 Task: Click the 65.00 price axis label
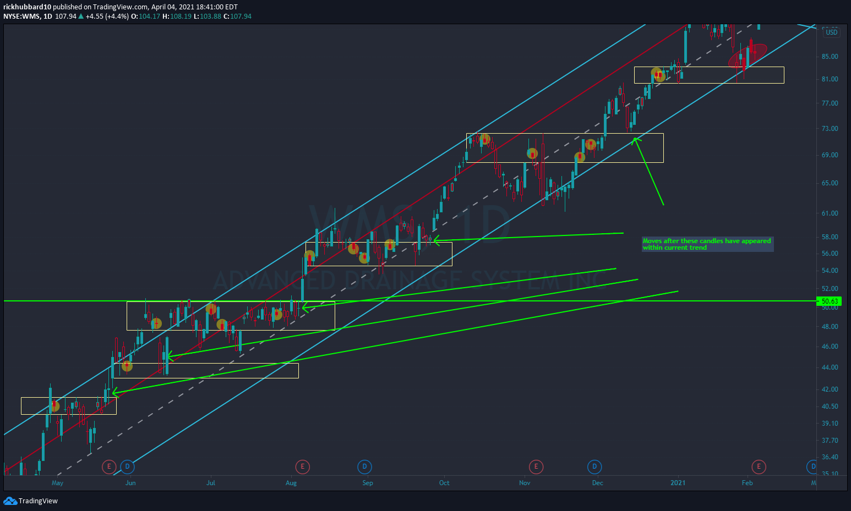click(830, 183)
